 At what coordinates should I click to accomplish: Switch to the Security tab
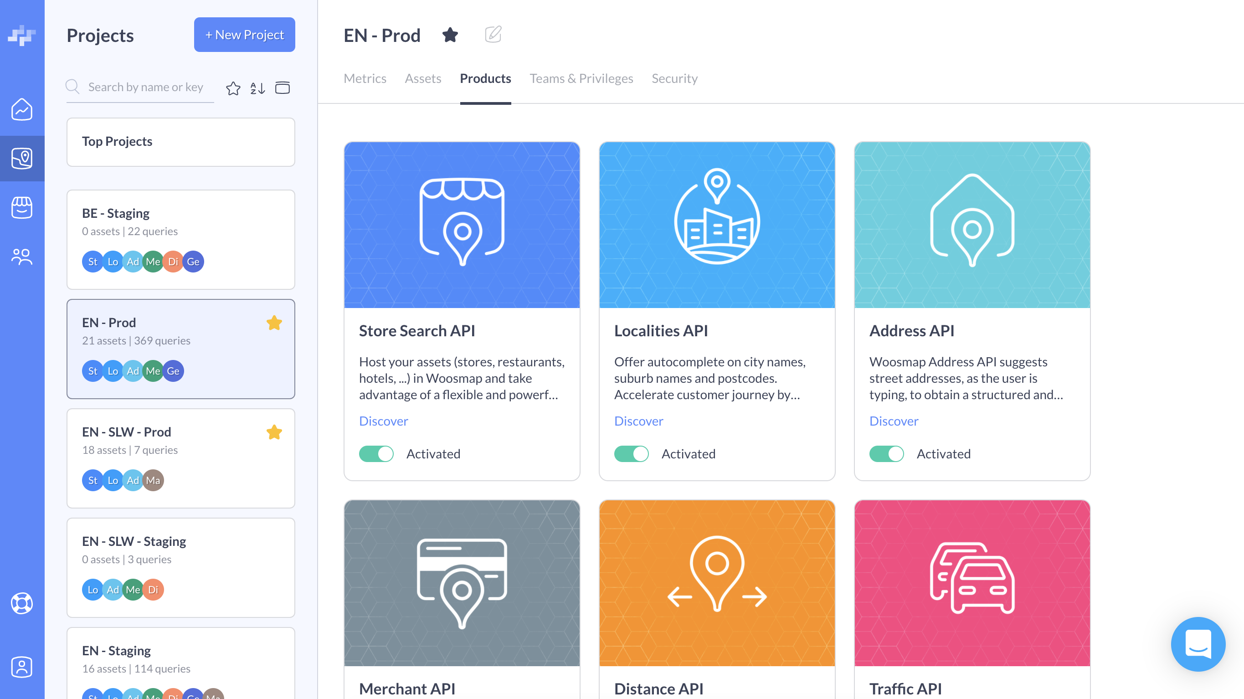point(674,78)
